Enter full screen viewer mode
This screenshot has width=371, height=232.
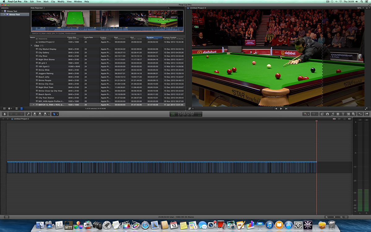366,109
